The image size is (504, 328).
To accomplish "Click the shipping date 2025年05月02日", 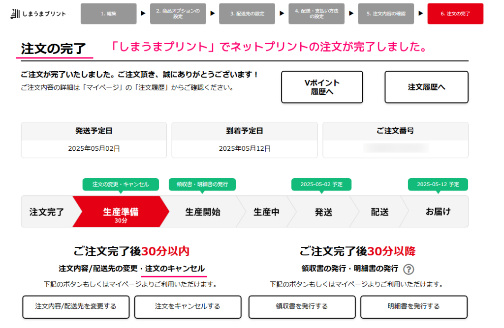I will click(x=94, y=148).
